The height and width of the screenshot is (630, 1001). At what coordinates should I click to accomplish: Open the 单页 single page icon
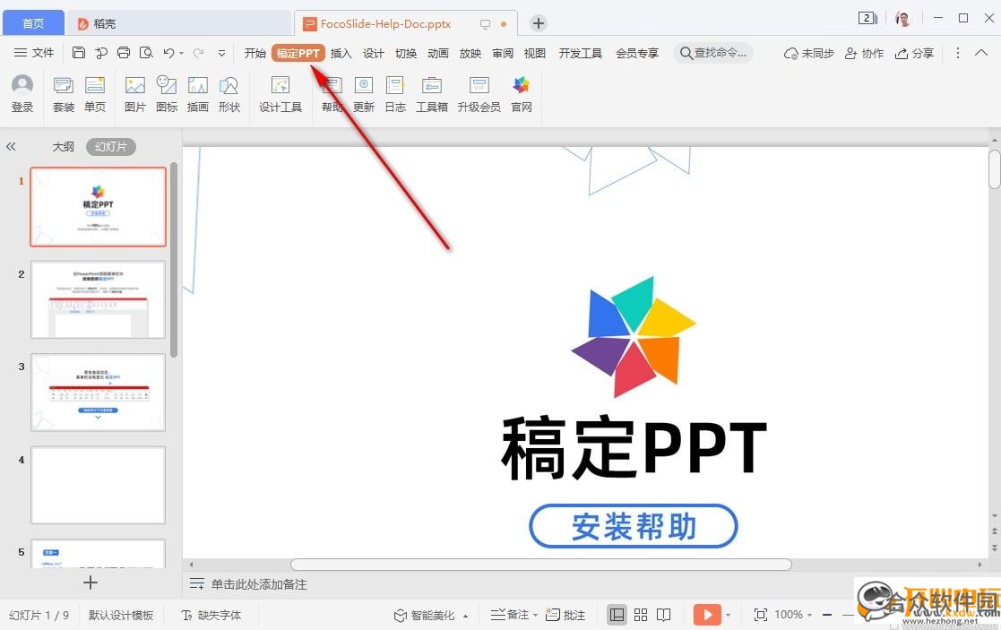(x=95, y=94)
